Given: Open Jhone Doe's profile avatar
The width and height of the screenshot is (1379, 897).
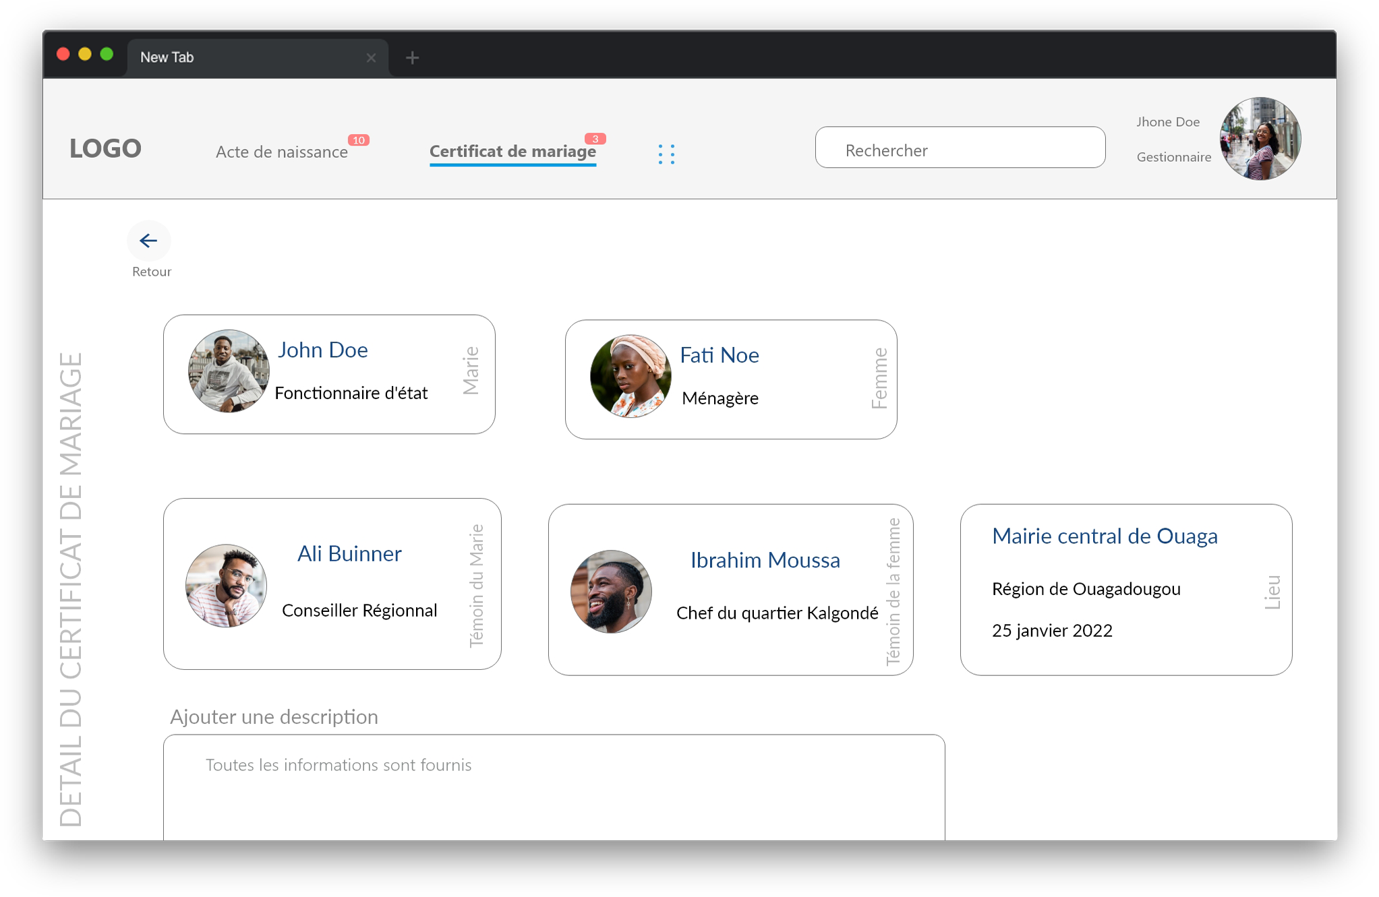Looking at the screenshot, I should pos(1260,139).
